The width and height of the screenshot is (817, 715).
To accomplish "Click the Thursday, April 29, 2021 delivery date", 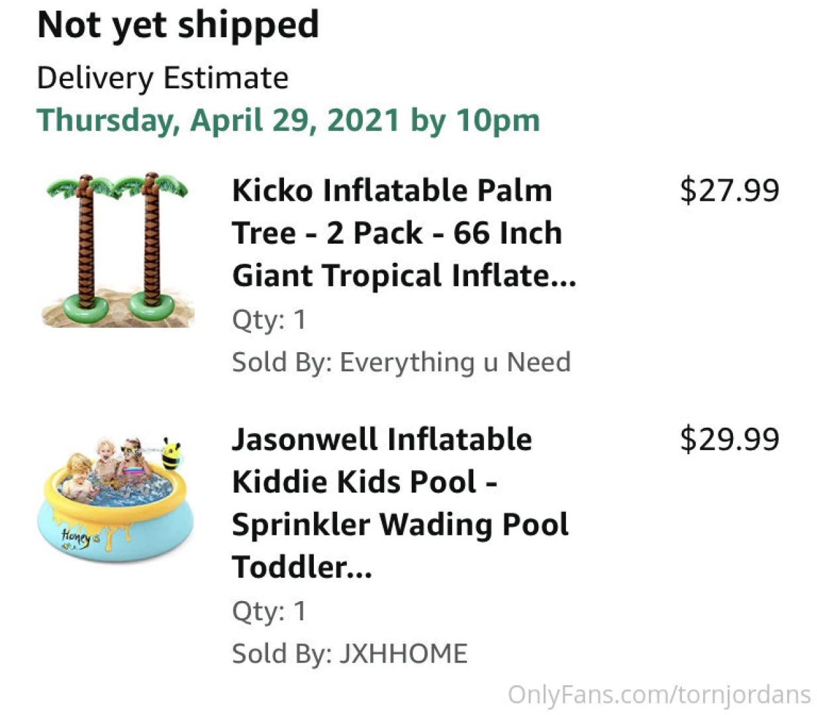I will pos(288,120).
